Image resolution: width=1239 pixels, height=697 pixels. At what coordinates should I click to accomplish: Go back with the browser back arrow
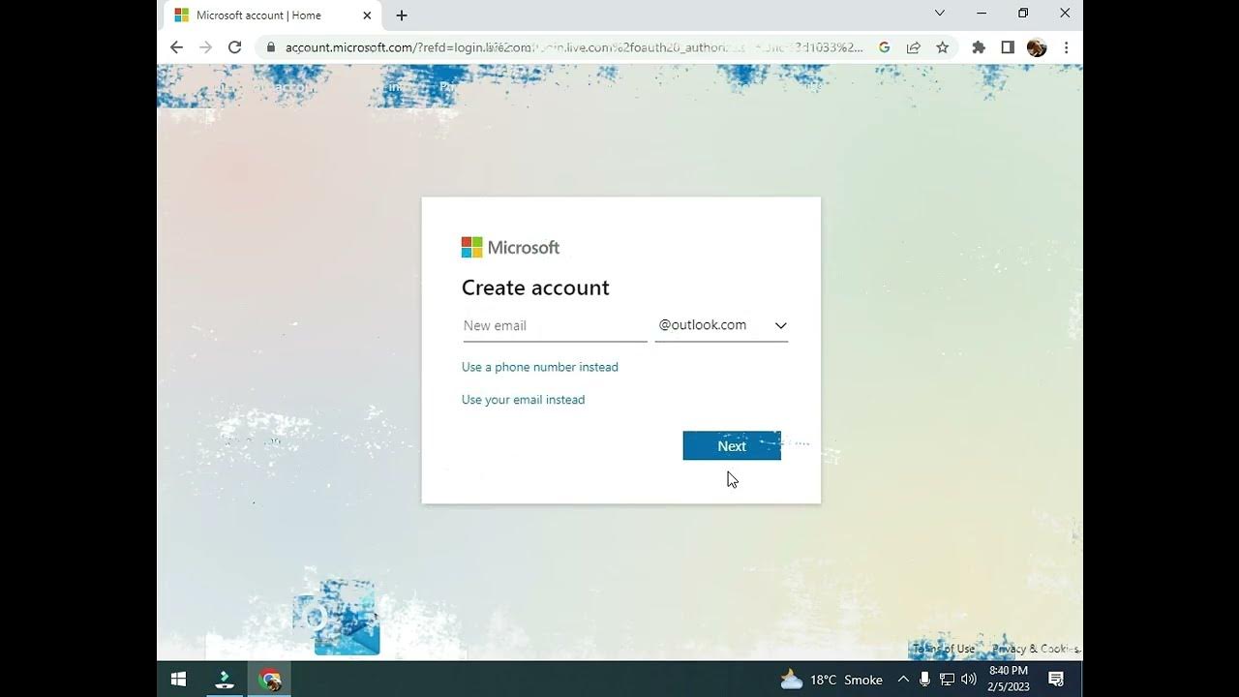click(x=176, y=47)
